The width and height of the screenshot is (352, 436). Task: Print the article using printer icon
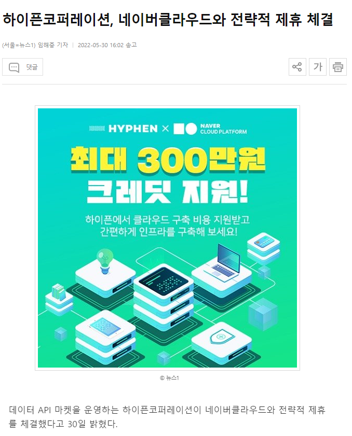point(338,67)
